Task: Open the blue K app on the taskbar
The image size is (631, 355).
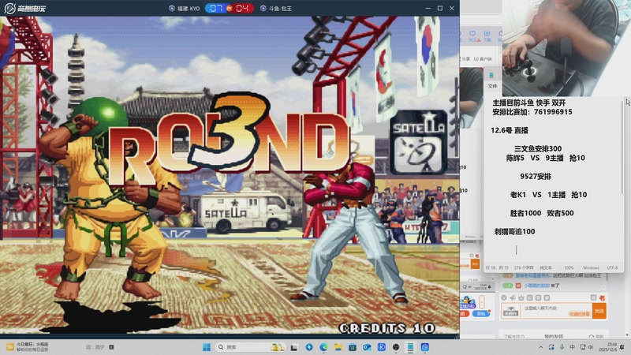Action: pos(381,347)
